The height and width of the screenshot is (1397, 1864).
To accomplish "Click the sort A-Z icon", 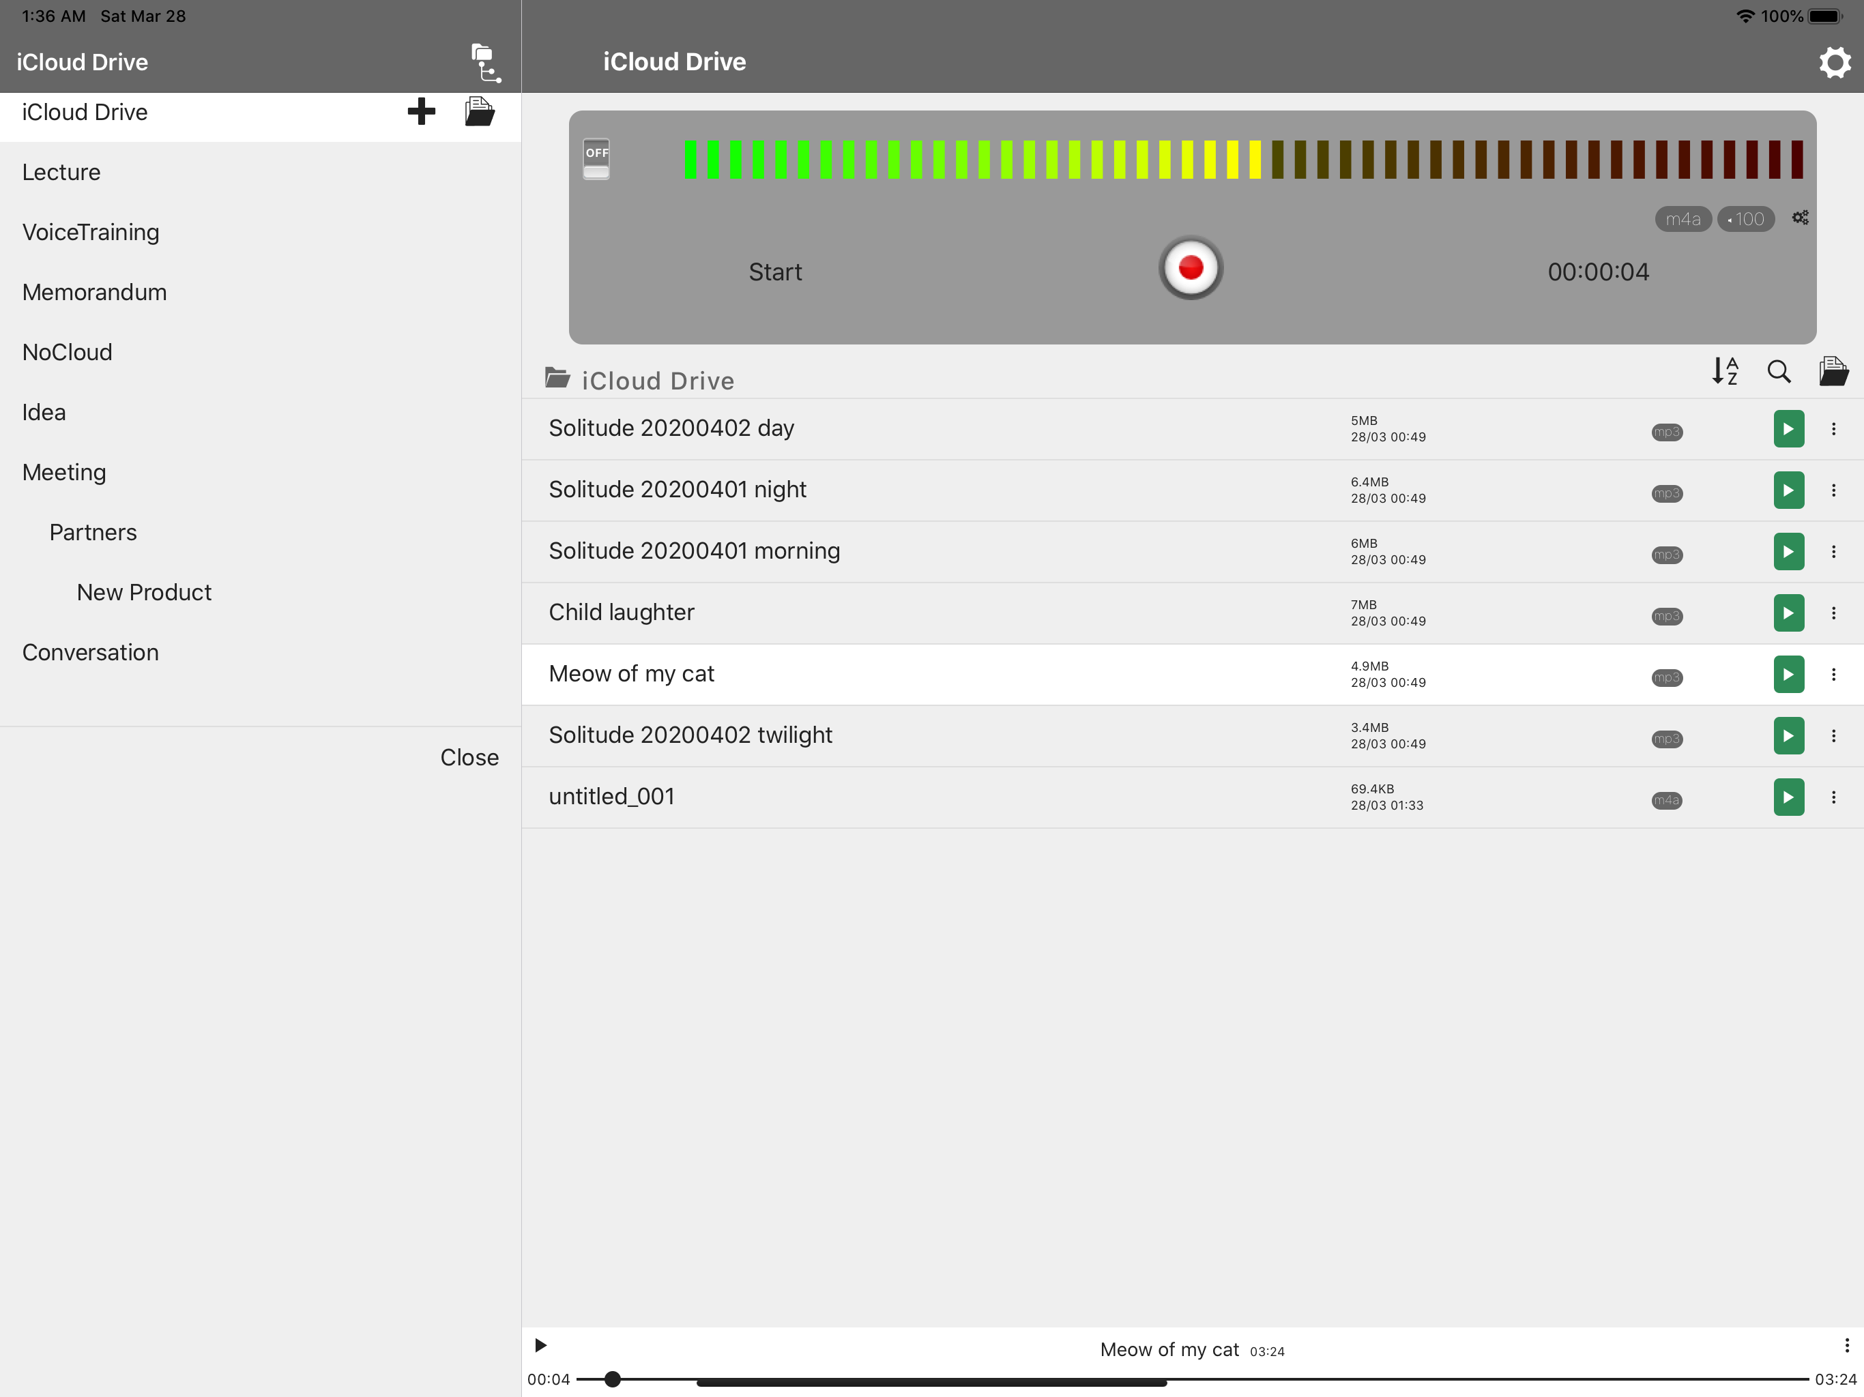I will point(1724,372).
